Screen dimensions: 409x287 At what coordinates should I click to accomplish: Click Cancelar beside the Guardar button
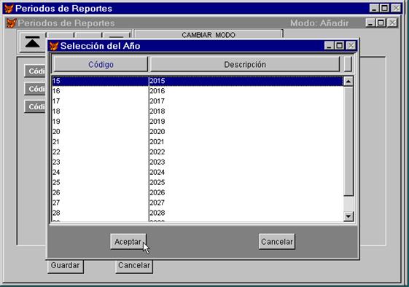click(134, 266)
